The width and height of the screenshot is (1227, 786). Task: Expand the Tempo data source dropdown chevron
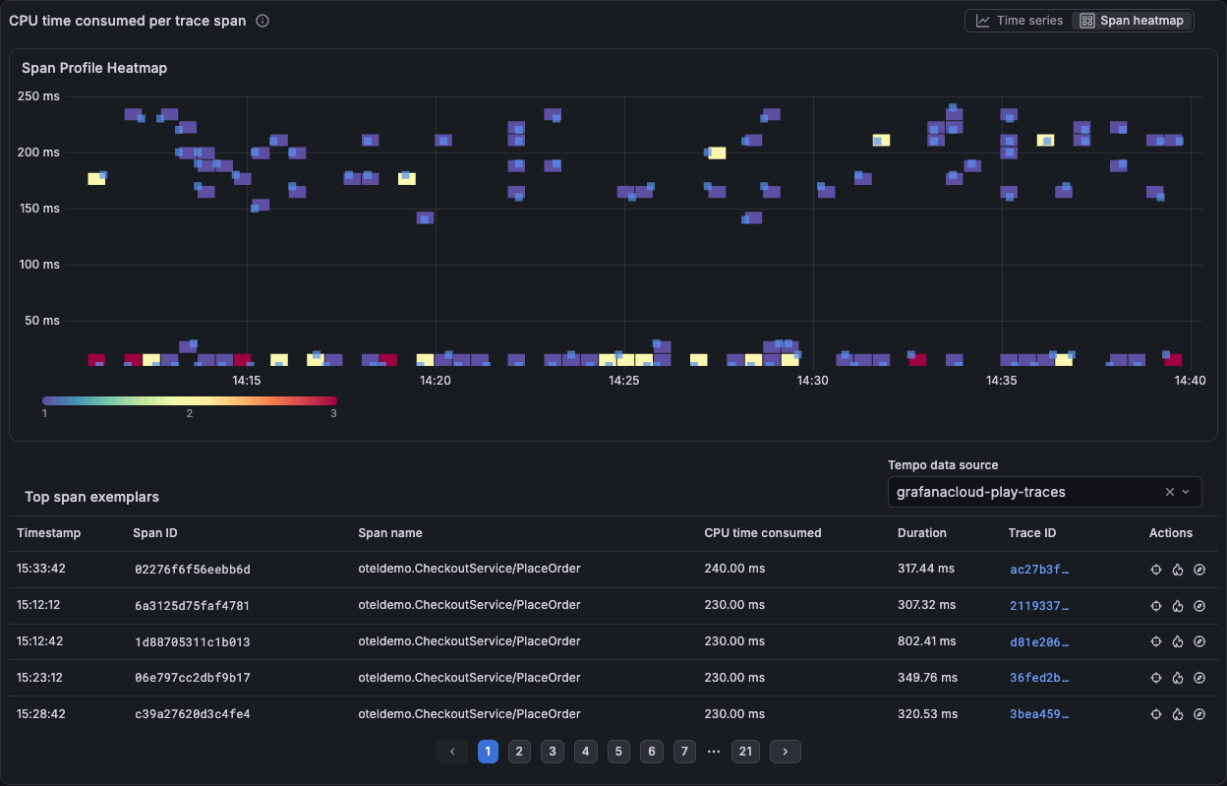[1186, 492]
